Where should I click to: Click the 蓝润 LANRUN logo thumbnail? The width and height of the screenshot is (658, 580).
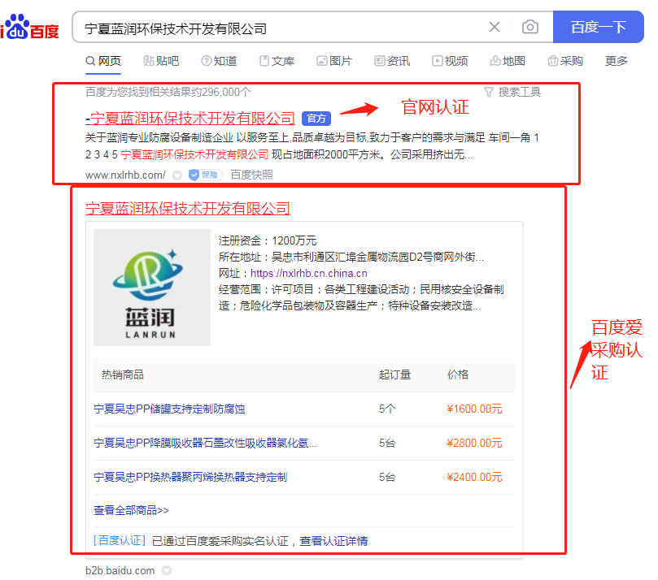click(152, 288)
